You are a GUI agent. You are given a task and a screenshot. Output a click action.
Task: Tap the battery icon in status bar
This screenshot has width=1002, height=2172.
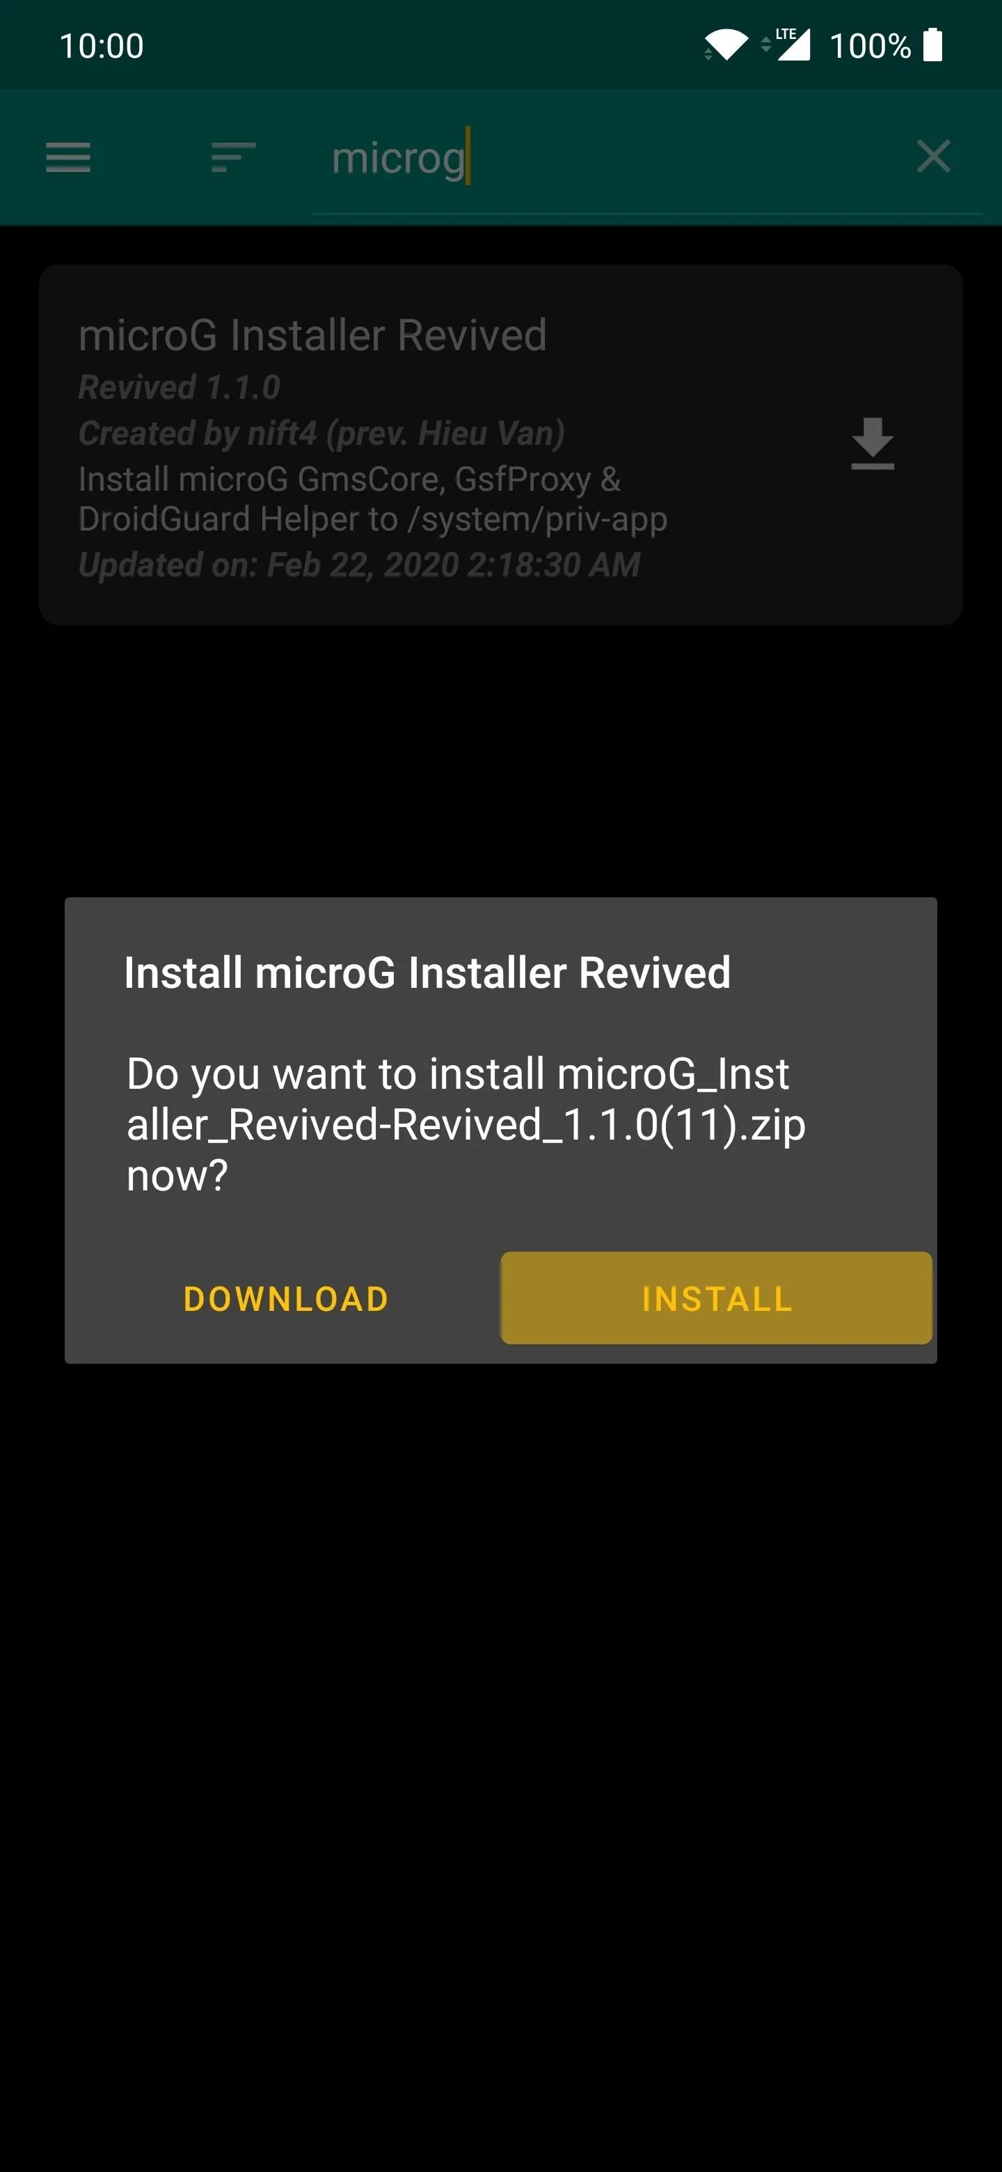point(932,45)
